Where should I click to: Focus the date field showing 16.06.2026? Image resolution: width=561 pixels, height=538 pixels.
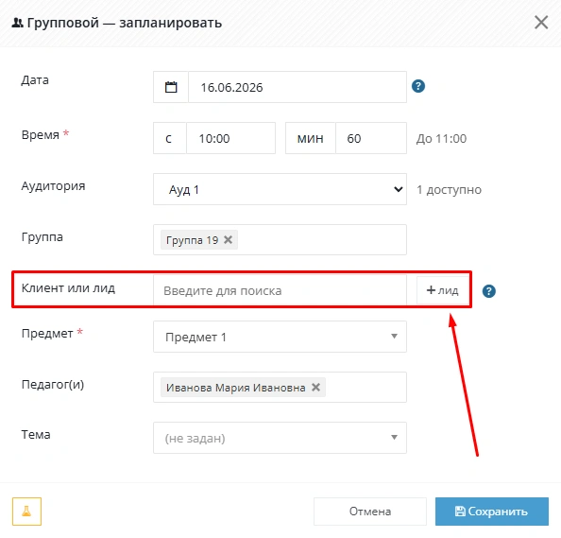pyautogui.click(x=297, y=87)
